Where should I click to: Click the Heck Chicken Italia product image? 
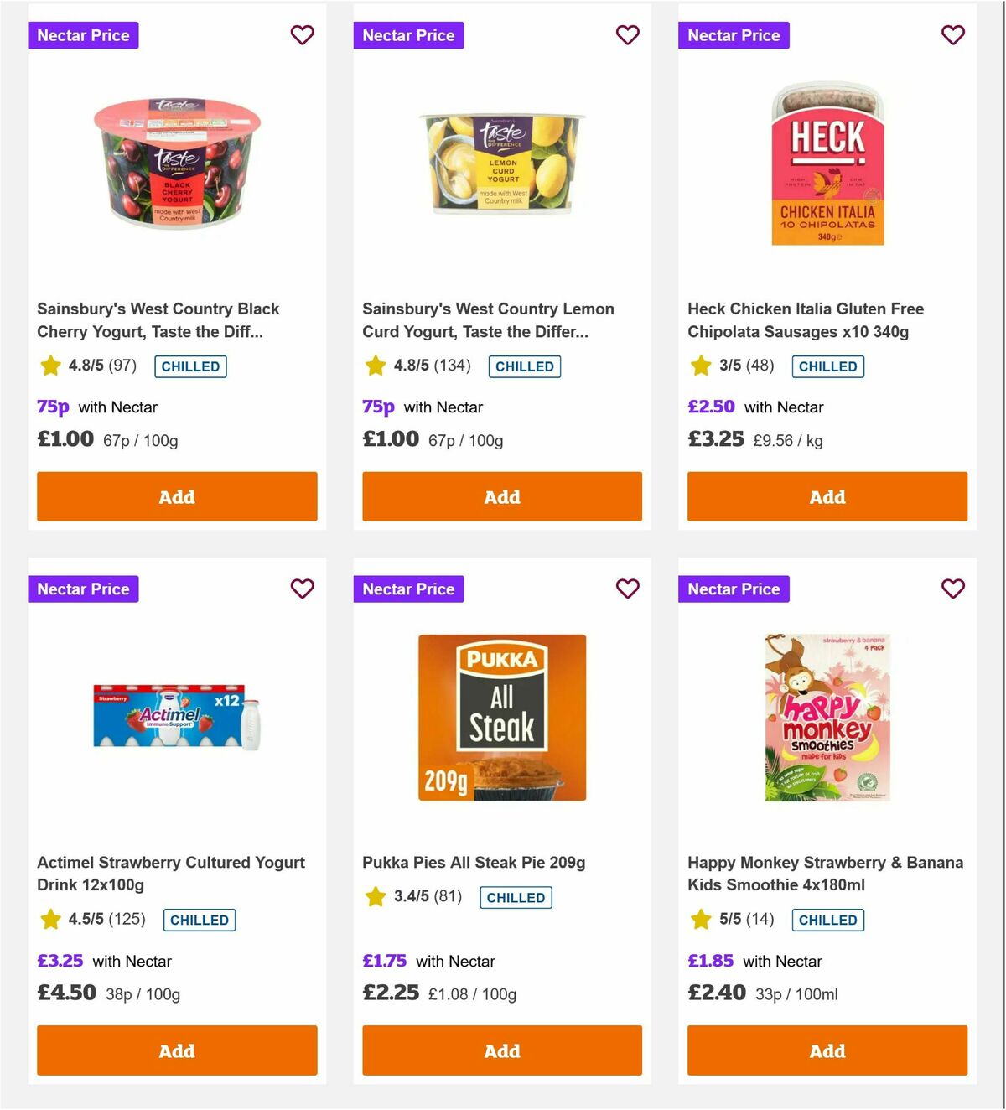tap(827, 163)
